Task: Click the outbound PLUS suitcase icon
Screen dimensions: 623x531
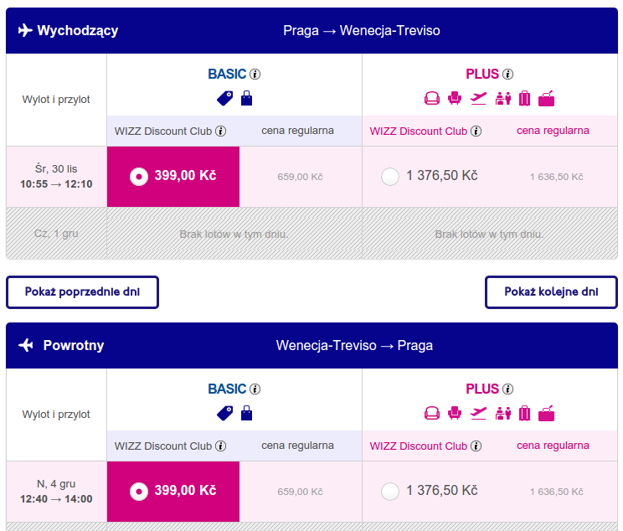Action: 524,98
